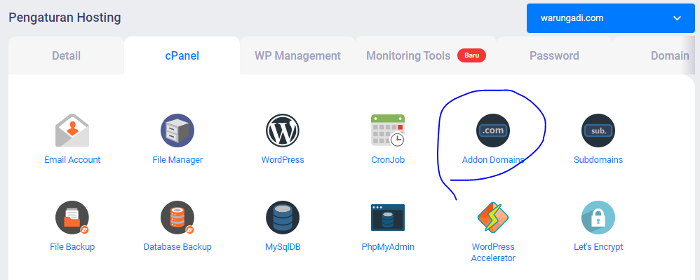This screenshot has height=280, width=700.
Task: Launch the WordPress logo icon
Action: (x=283, y=130)
